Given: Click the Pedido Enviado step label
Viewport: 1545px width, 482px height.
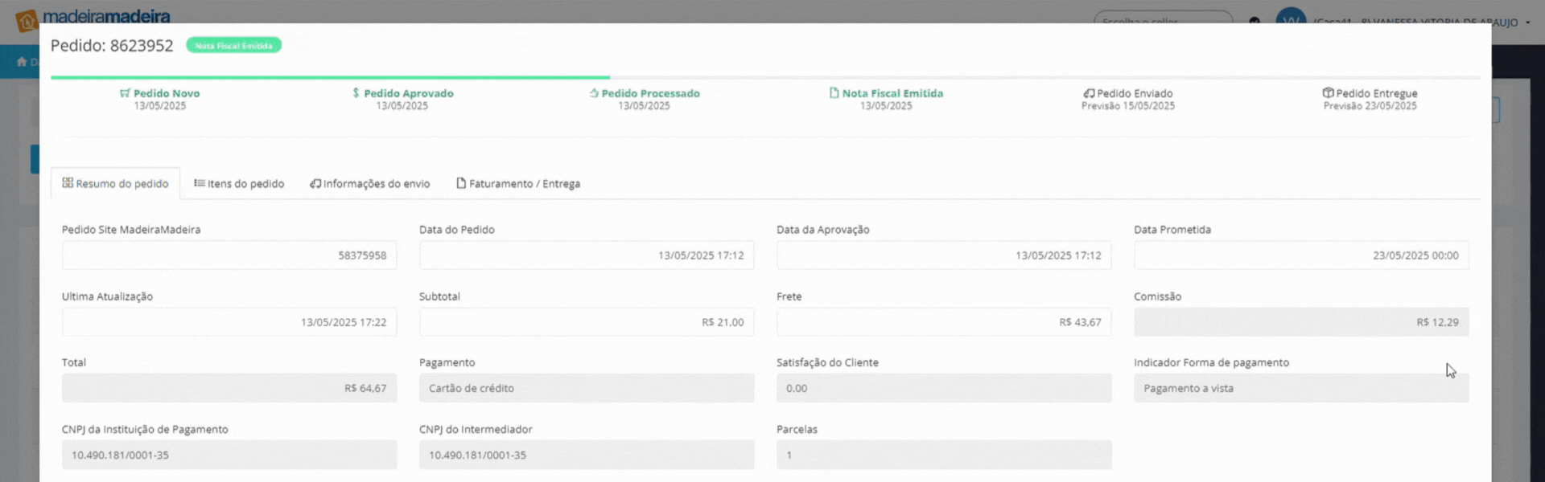Looking at the screenshot, I should [x=1135, y=93].
